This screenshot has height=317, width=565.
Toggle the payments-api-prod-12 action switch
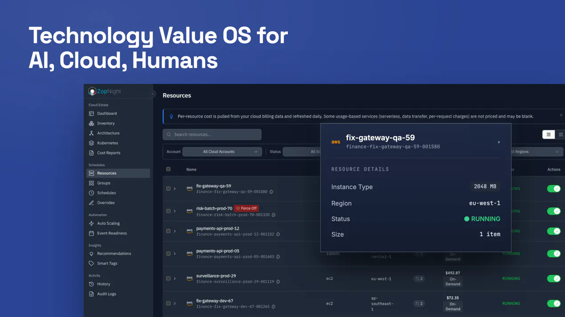(554, 231)
